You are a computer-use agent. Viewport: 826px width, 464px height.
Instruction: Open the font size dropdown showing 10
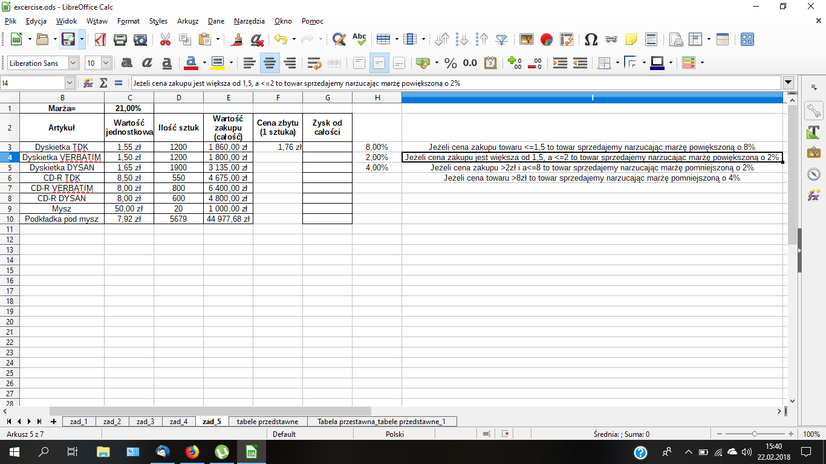point(106,63)
